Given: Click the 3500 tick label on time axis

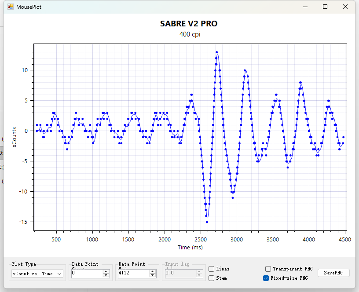Looking at the screenshot, I should (273, 240).
